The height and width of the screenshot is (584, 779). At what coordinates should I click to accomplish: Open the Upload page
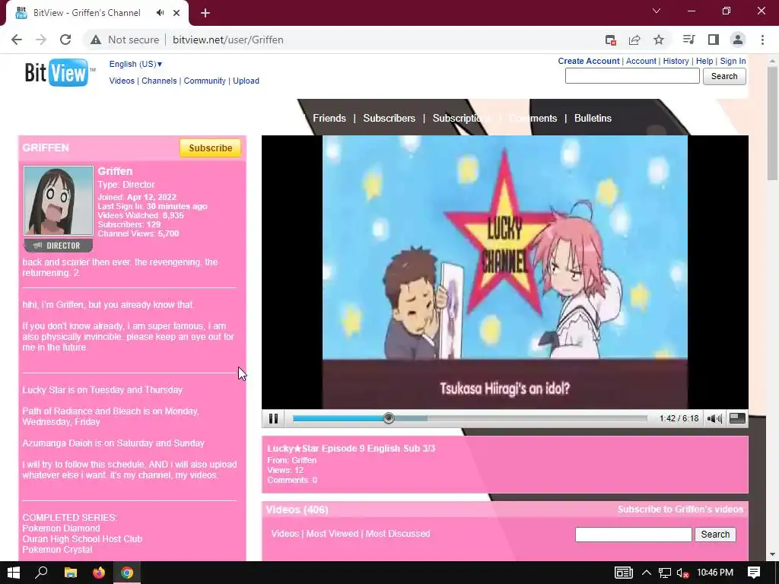point(246,81)
